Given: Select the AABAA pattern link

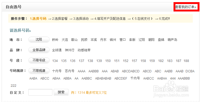Looking at the screenshot, I should pos(162,79).
